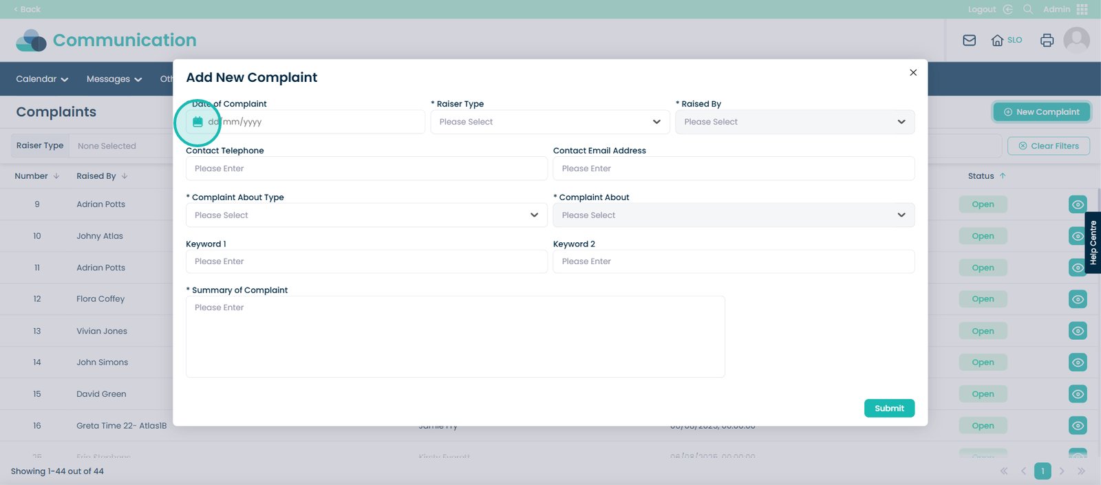This screenshot has width=1101, height=485.
Task: Open the user profile avatar
Action: tap(1076, 40)
